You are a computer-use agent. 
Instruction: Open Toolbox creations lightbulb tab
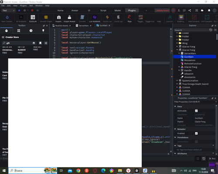pos(43,30)
